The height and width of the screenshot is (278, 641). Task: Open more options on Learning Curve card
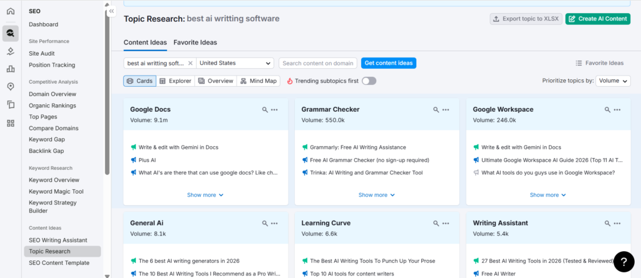[446, 223]
